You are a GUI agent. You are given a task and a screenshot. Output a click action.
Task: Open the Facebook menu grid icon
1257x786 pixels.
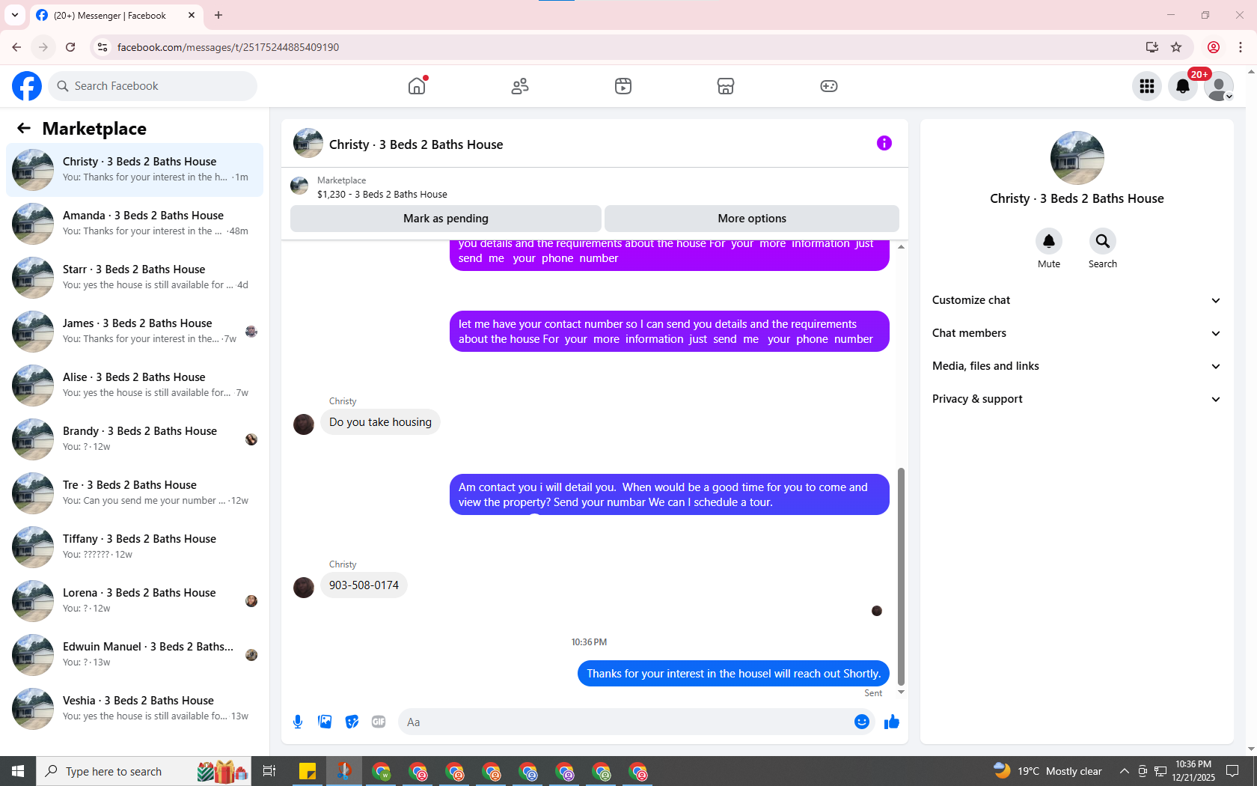[1147, 86]
